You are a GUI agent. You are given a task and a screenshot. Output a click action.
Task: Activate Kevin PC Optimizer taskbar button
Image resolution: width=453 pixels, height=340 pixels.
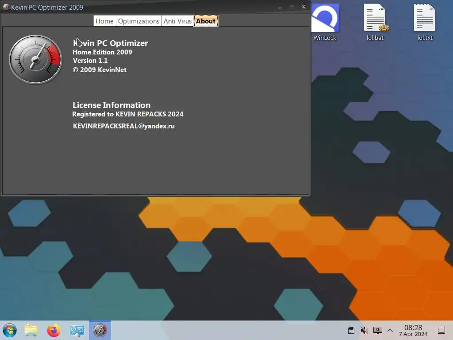point(100,330)
